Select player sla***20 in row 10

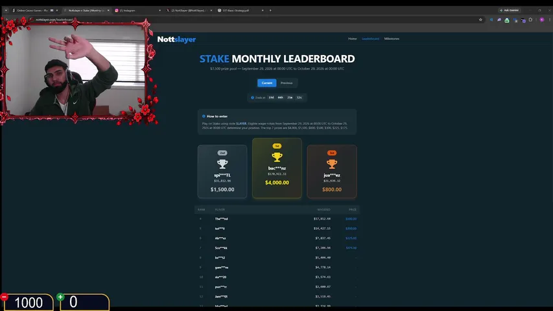pyautogui.click(x=220, y=277)
